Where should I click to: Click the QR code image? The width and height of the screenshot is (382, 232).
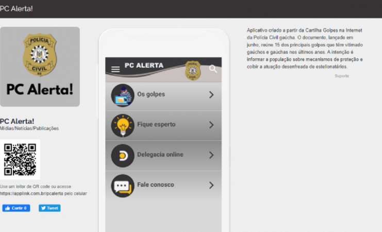point(20,160)
